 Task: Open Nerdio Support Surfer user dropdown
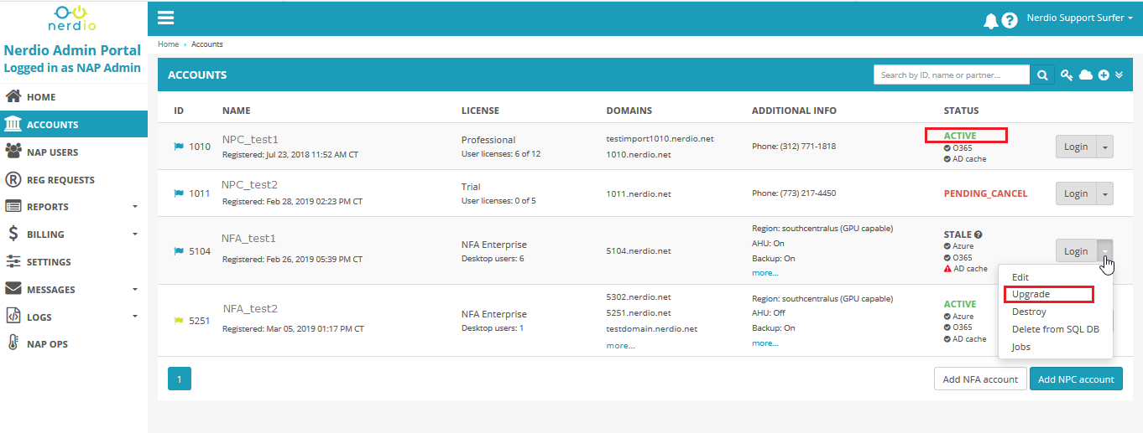pyautogui.click(x=1081, y=18)
